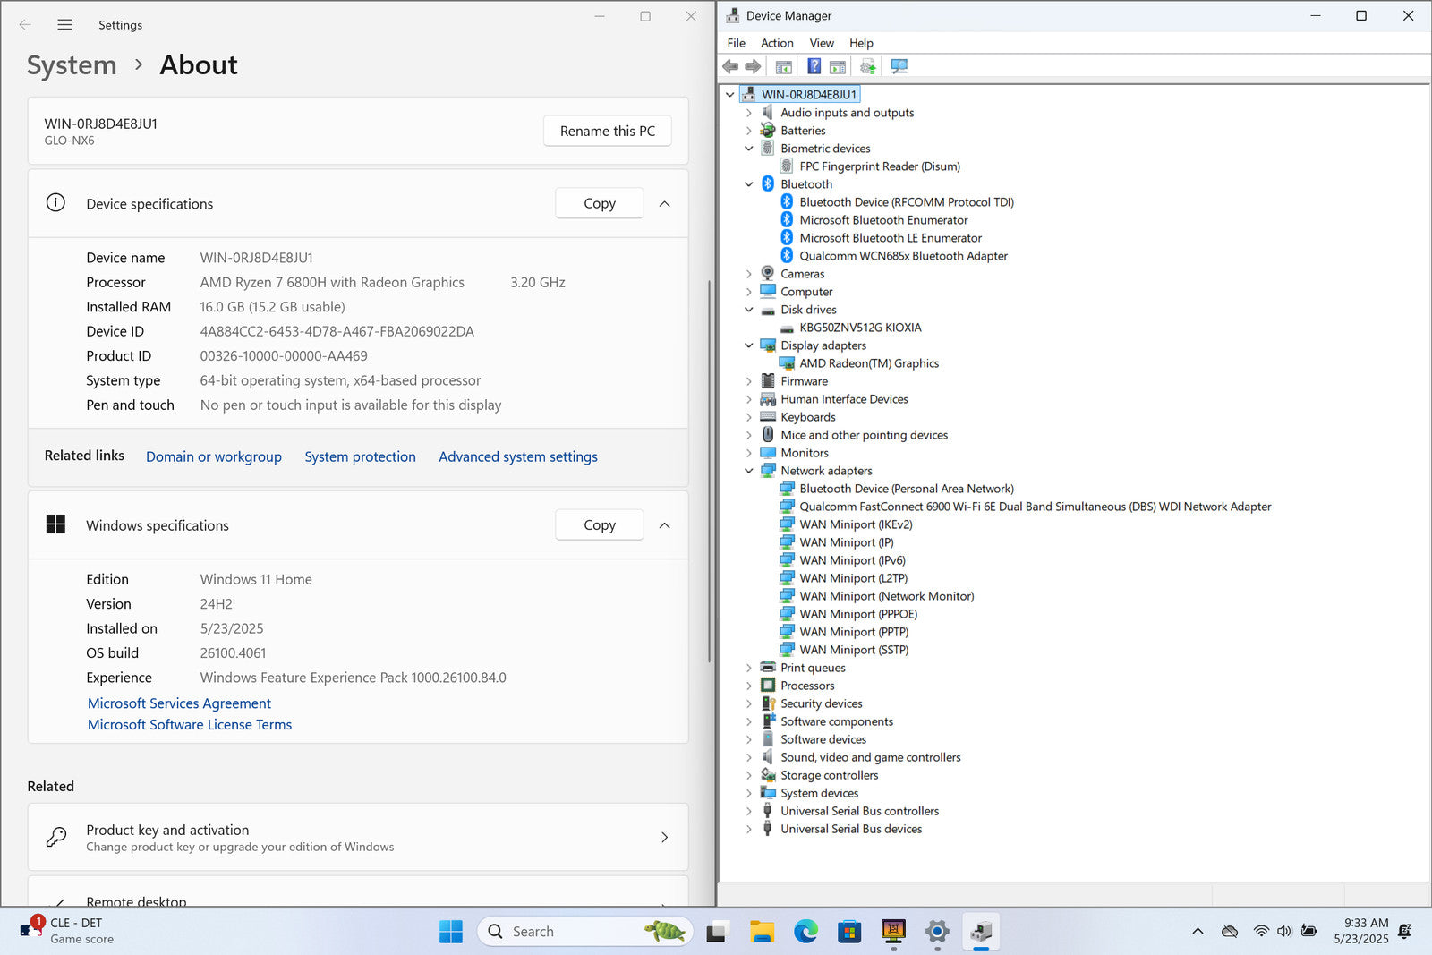Open the Action menu in Device Manager
Viewport: 1432px width, 955px height.
point(776,43)
